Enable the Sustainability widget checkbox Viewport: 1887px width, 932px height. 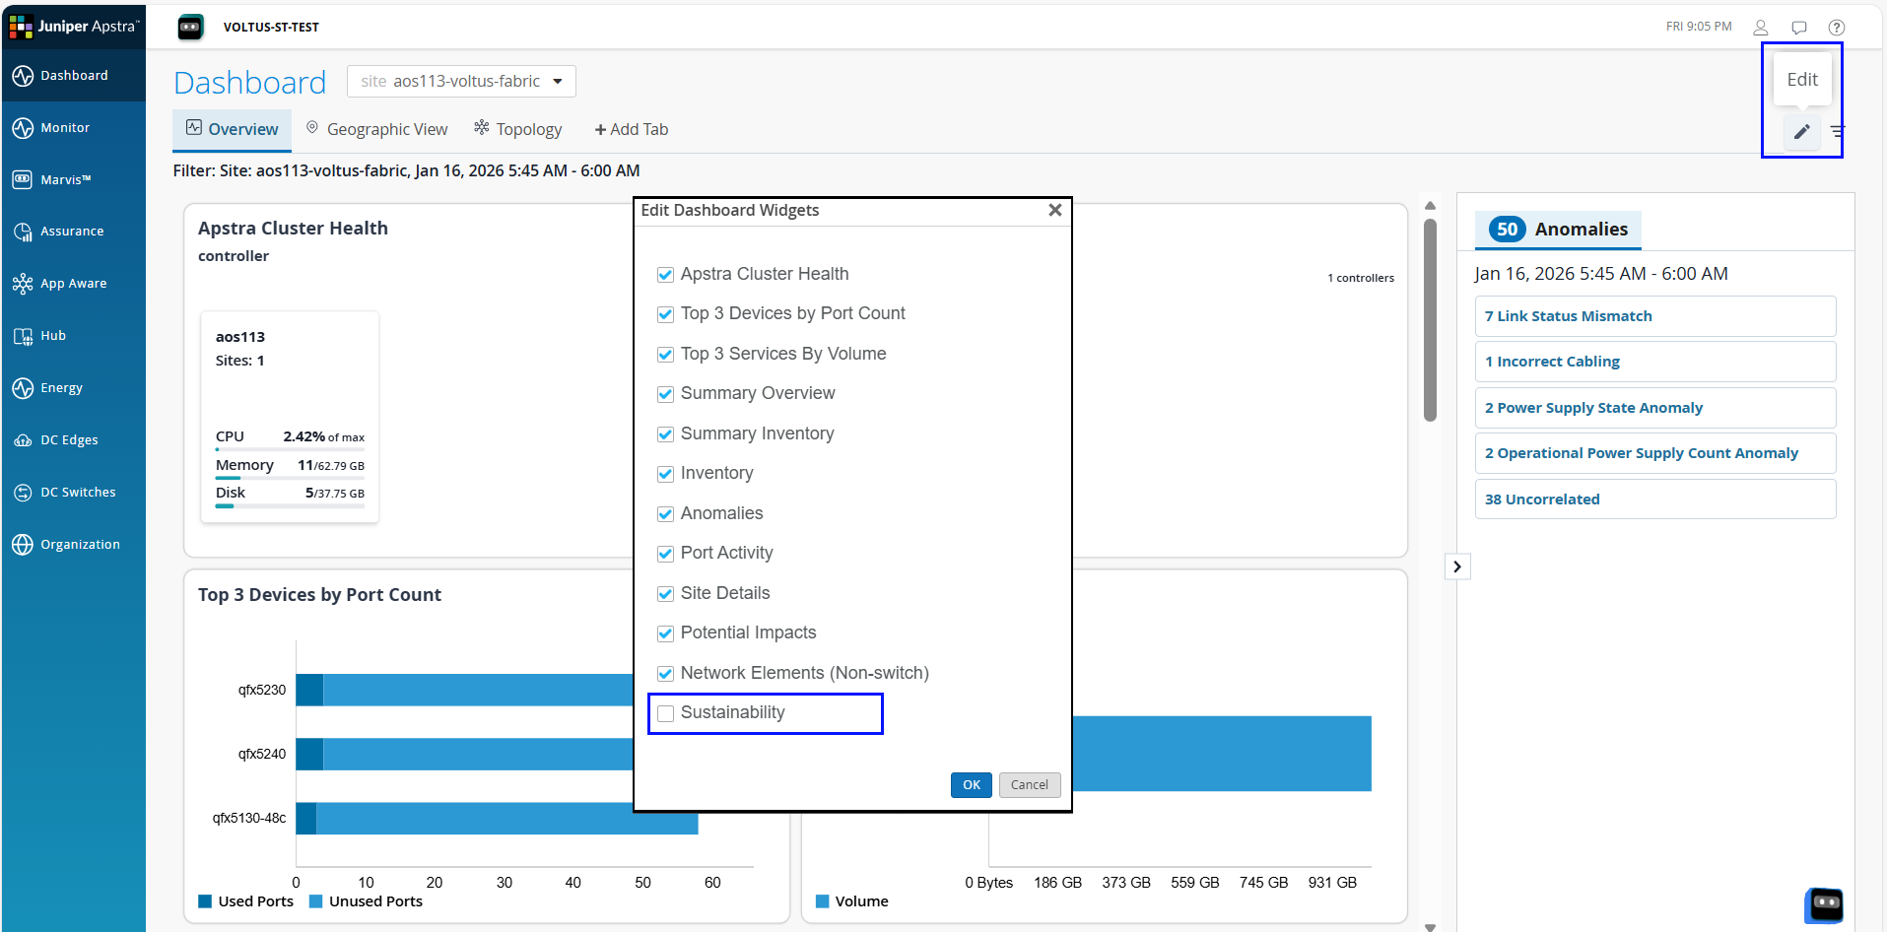pyautogui.click(x=666, y=713)
